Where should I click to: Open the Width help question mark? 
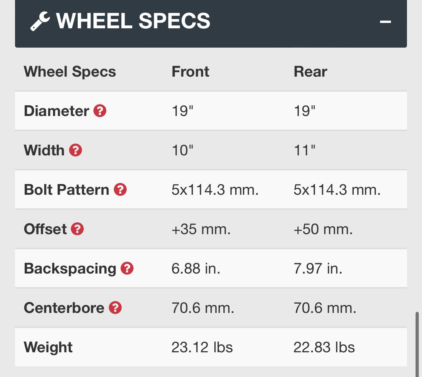76,150
